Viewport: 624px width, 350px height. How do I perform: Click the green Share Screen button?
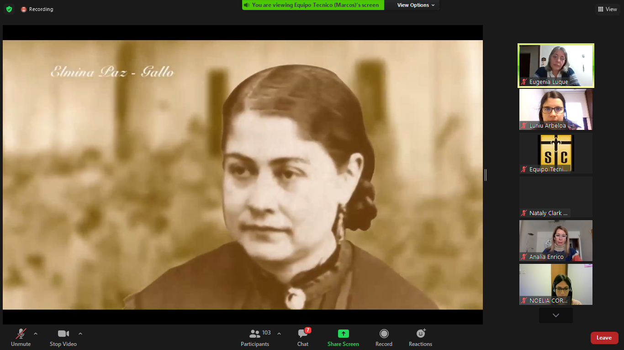[x=343, y=338]
